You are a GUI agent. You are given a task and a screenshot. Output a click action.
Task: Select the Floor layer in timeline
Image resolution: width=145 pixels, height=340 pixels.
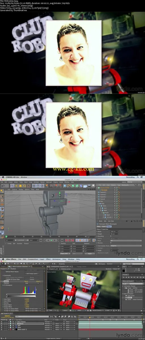(x=19, y=328)
